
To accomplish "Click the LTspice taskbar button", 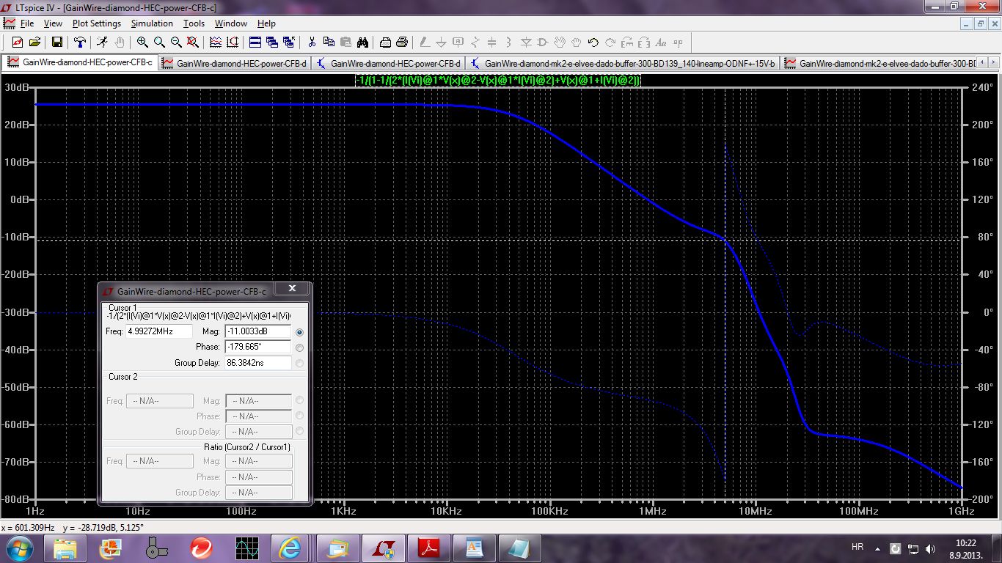I will pos(382,548).
